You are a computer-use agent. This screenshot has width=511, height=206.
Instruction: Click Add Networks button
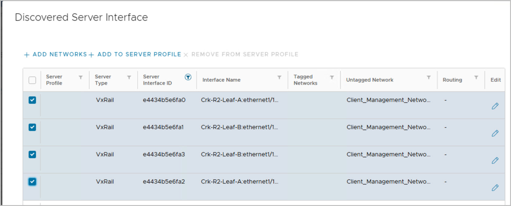tap(56, 54)
